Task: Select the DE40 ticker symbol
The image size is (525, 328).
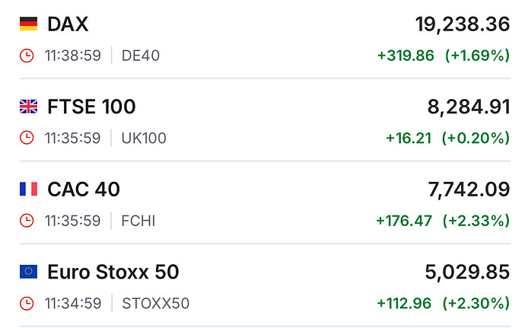Action: pyautogui.click(x=141, y=56)
